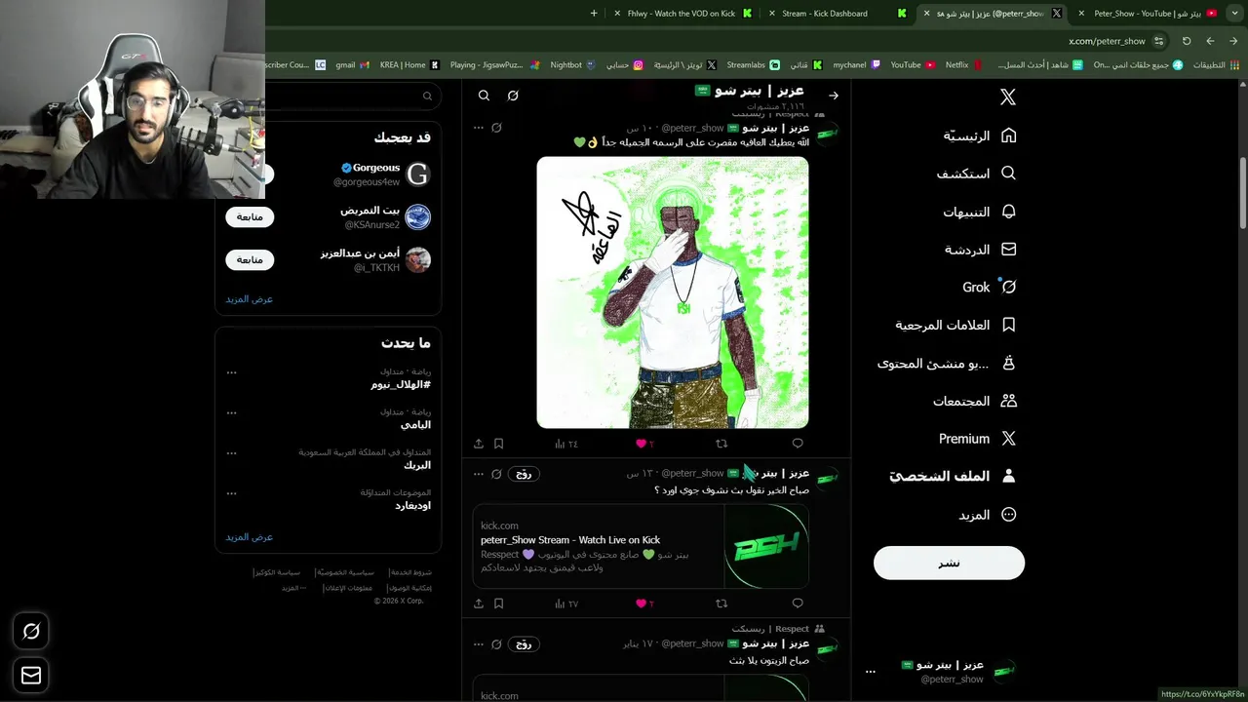The width and height of the screenshot is (1248, 702).
Task: Open account switcher menu for @peterr_show
Action: pos(943,671)
